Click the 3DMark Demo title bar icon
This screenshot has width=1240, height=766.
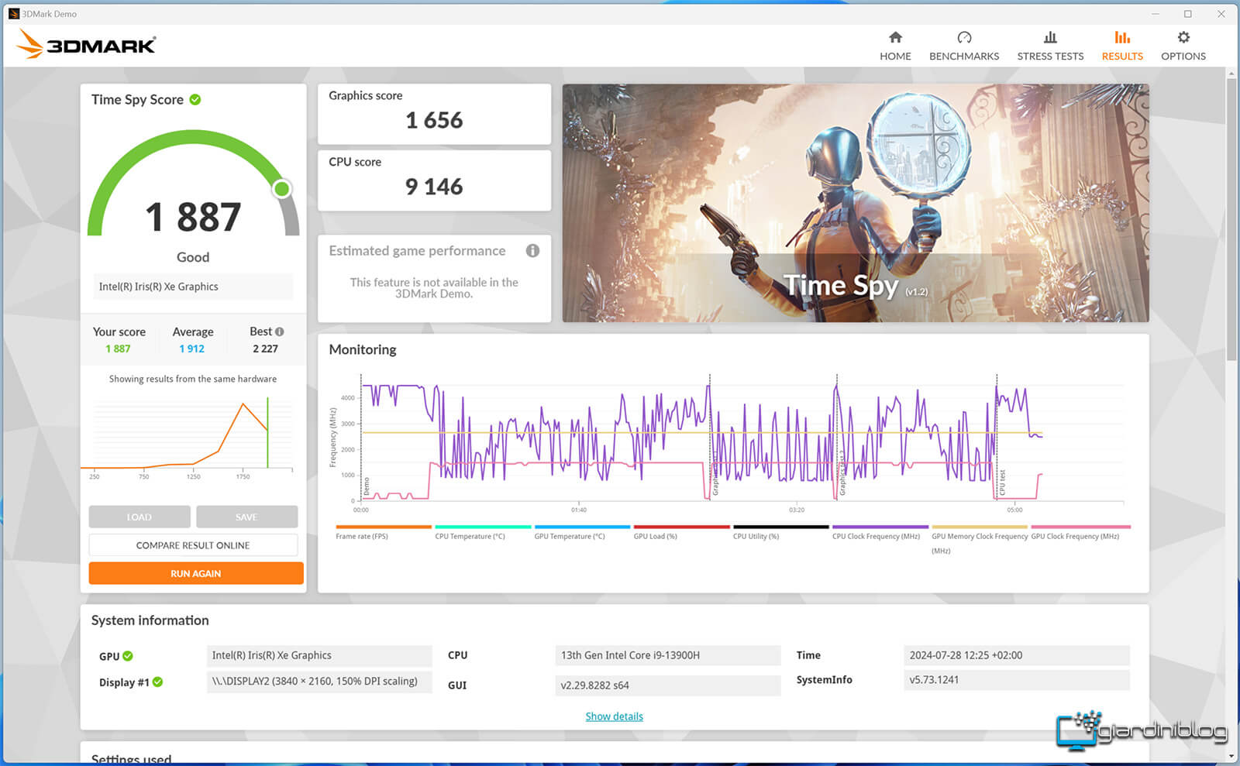pyautogui.click(x=13, y=13)
